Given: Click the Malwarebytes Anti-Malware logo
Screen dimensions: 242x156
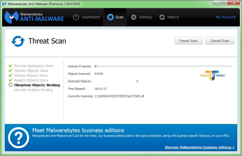Looking at the screenshot, I should point(34,17).
